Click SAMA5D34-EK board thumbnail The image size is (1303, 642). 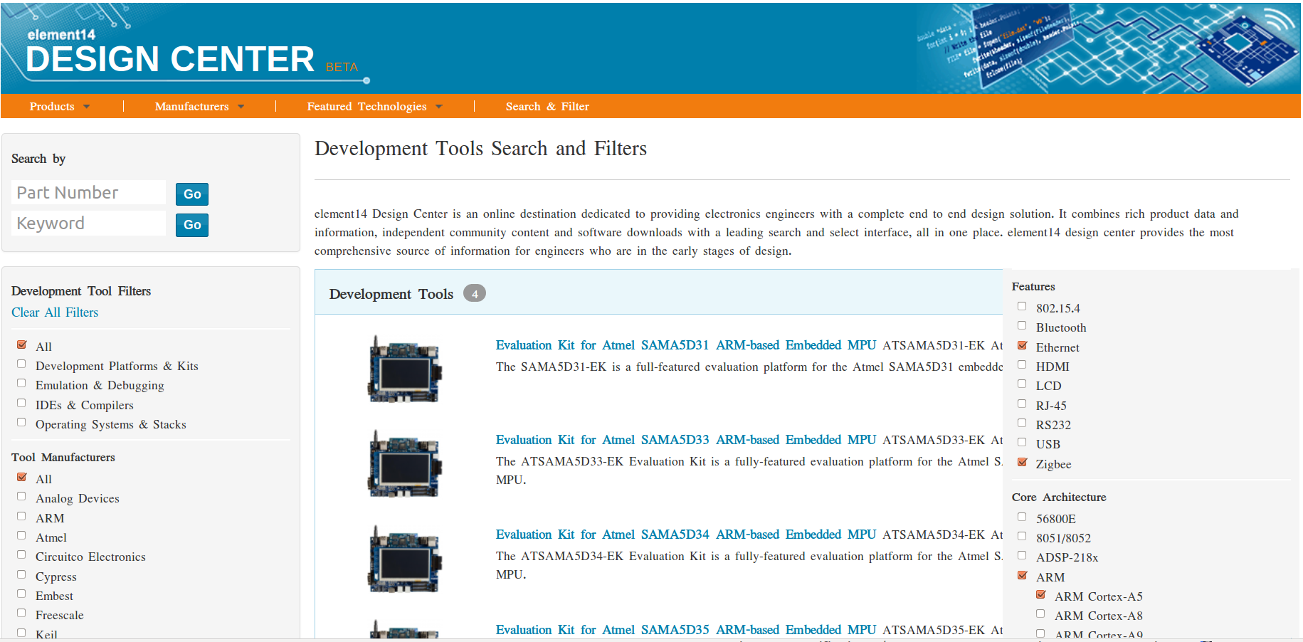[405, 559]
